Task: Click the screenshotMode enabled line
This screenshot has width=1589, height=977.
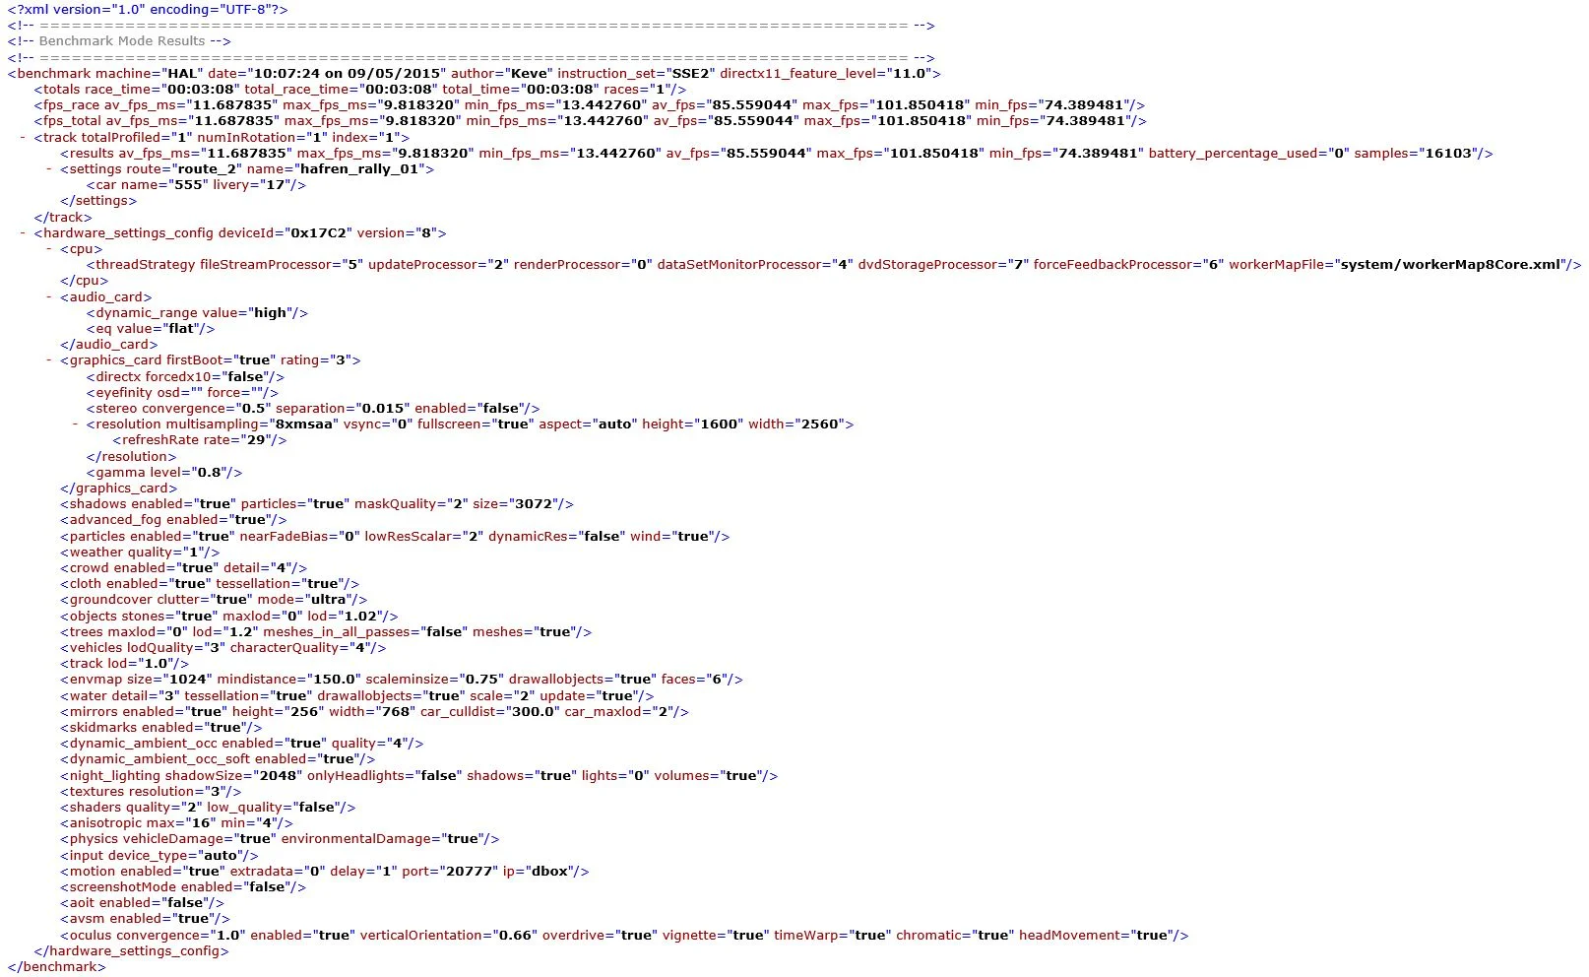Action: [x=183, y=887]
